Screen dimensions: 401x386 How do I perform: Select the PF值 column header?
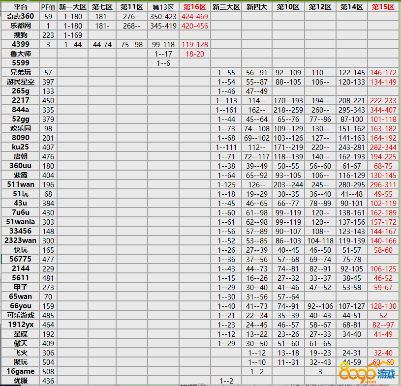point(48,7)
